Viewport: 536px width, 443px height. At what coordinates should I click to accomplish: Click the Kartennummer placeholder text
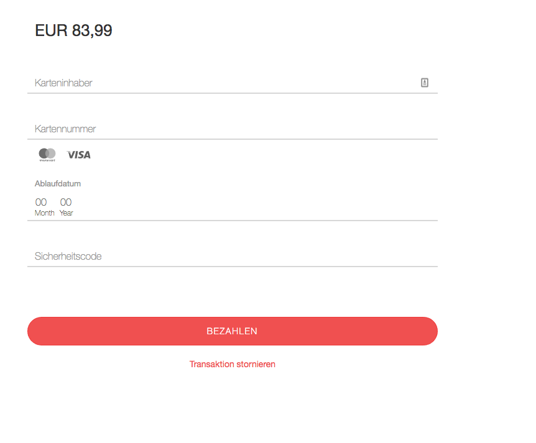pyautogui.click(x=65, y=129)
